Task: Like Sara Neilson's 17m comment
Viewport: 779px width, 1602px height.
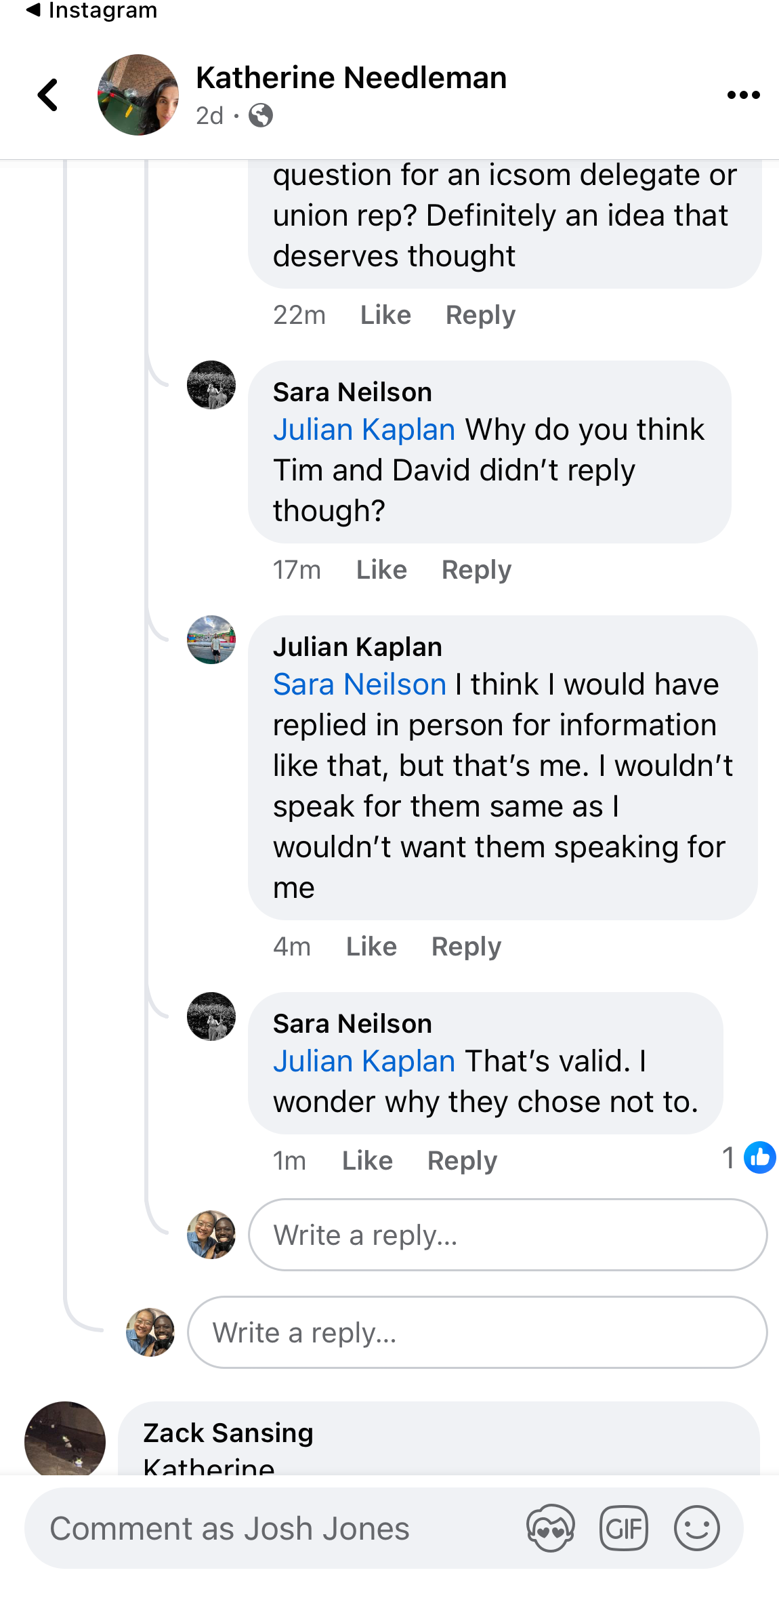Action: 381,570
